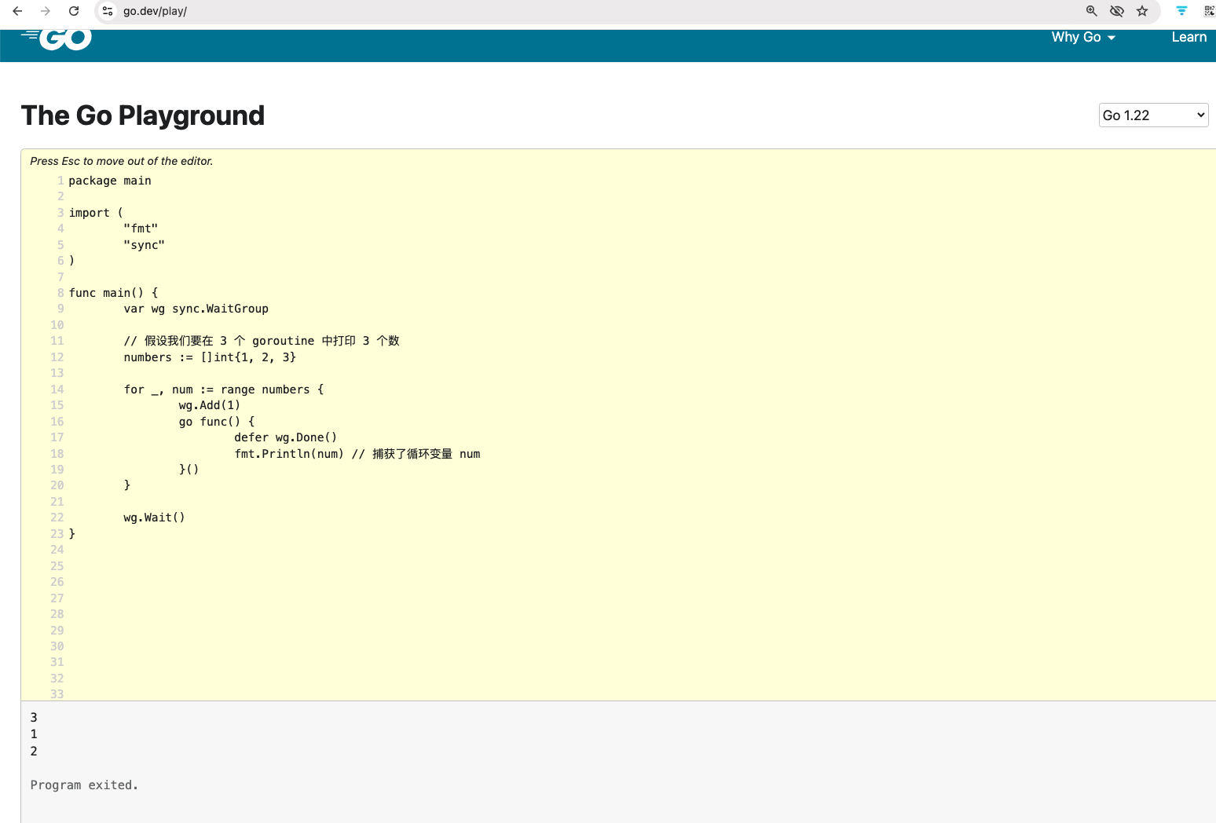Open site information icon in address bar
This screenshot has width=1216, height=823.
click(x=108, y=11)
